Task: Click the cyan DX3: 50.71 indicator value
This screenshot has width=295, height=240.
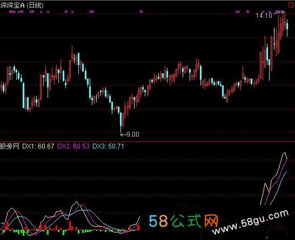Action: [109, 146]
